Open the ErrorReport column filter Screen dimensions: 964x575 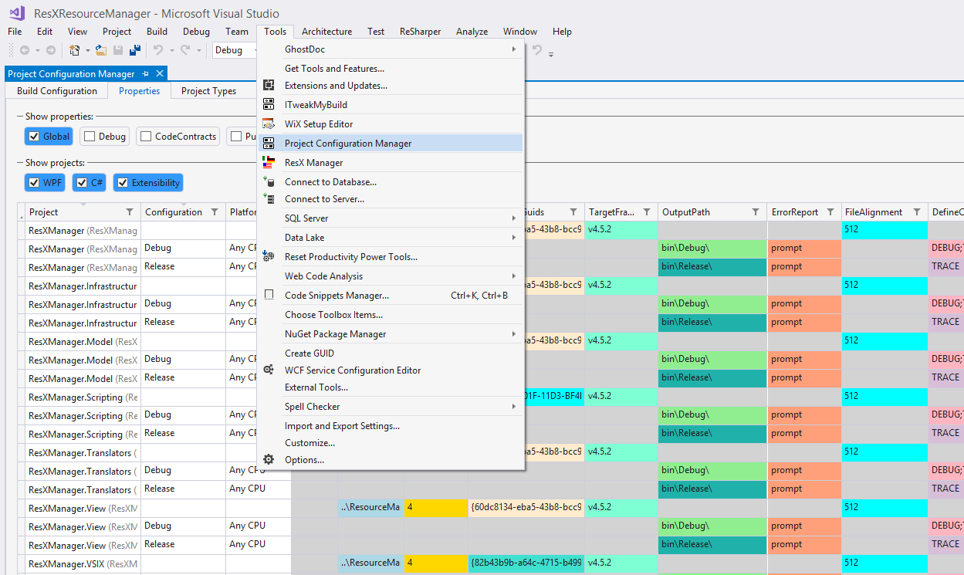pos(830,212)
